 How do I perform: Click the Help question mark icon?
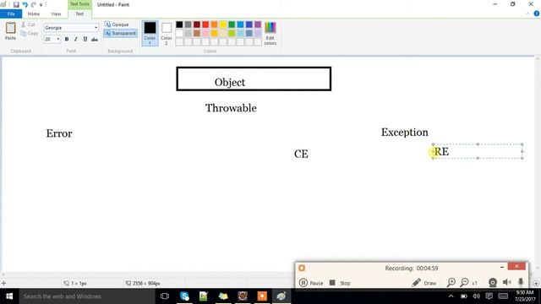[x=537, y=14]
